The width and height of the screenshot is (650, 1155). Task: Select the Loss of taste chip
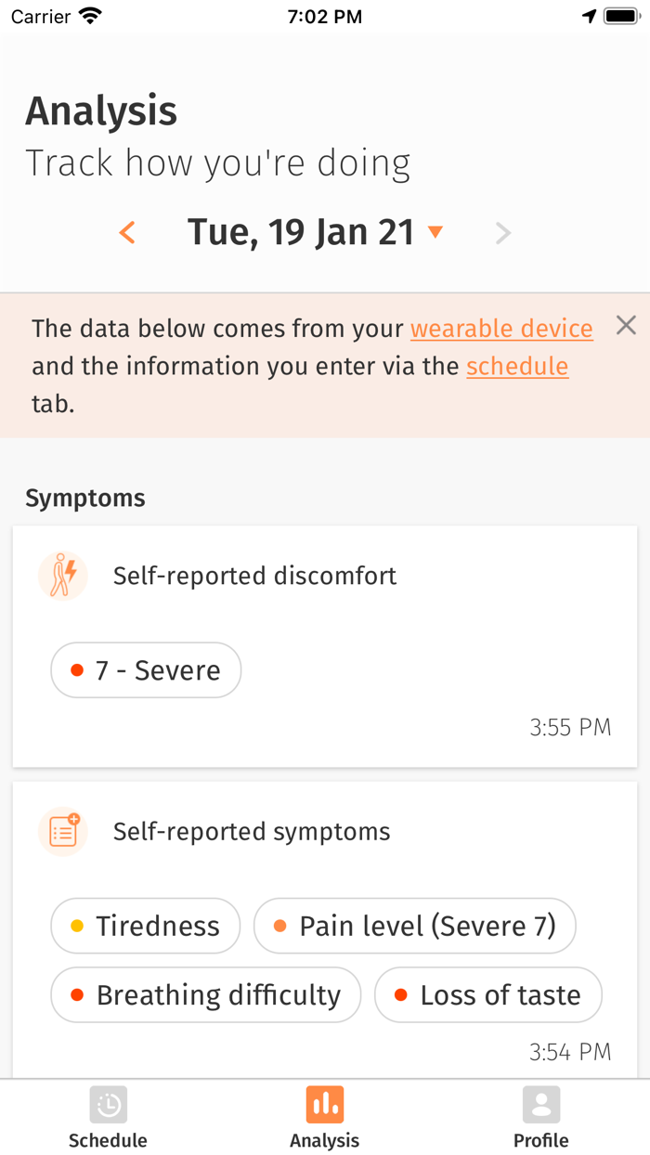487,995
